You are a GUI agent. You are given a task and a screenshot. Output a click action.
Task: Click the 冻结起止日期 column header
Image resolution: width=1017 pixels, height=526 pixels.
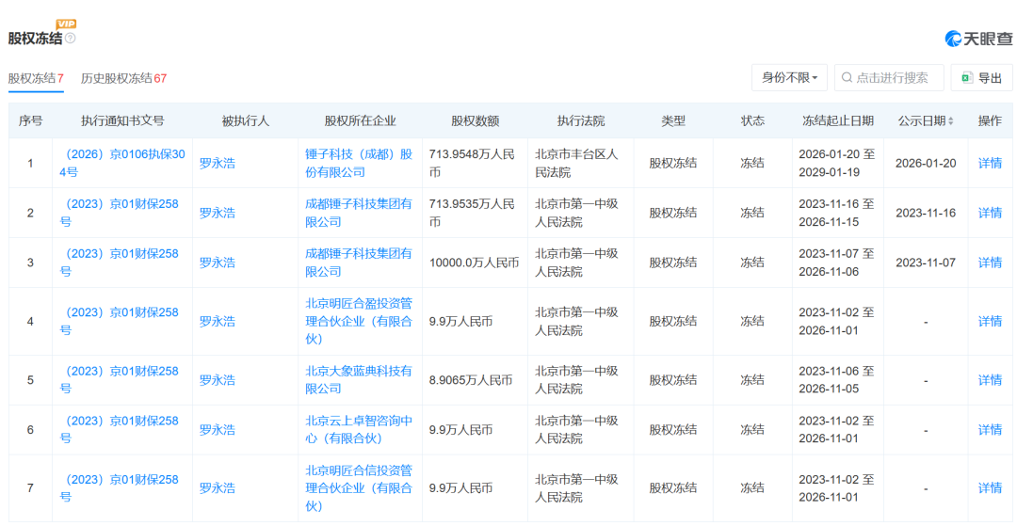click(838, 121)
